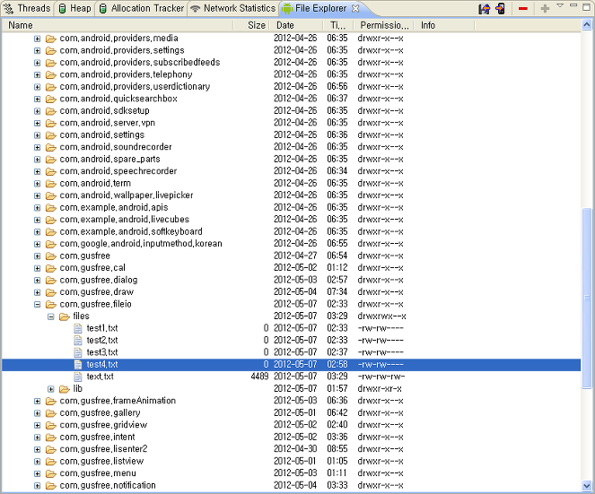The width and height of the screenshot is (595, 494).
Task: Click the pull file from device icon
Action: [484, 9]
